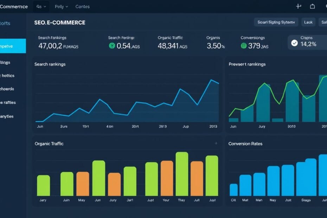This screenshot has width=327, height=218.
Task: Expand the 'Pelly' dropdown in top navigation
Action: (61, 6)
